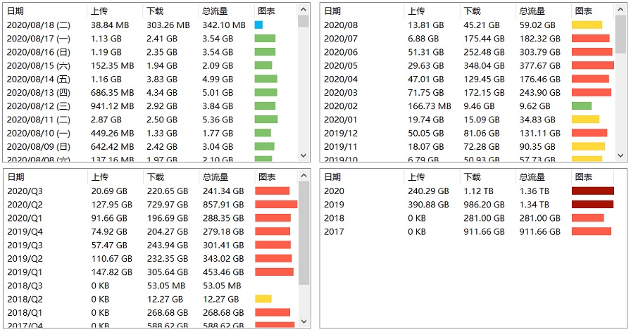
Task: Select the 2020/Q2 quarterly row
Action: point(25,204)
